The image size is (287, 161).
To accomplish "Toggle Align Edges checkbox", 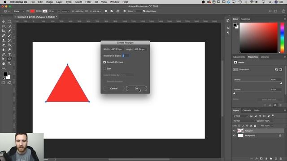I will pos(143,11).
